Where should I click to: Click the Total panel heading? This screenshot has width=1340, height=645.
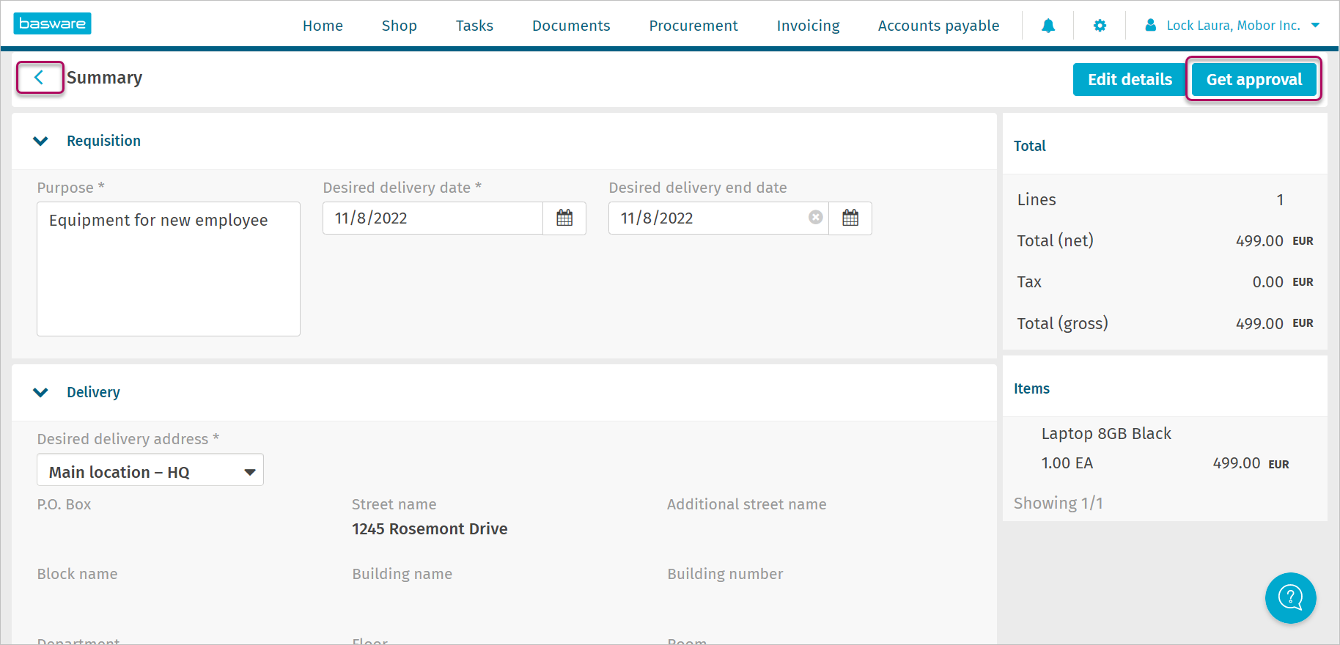point(1029,146)
